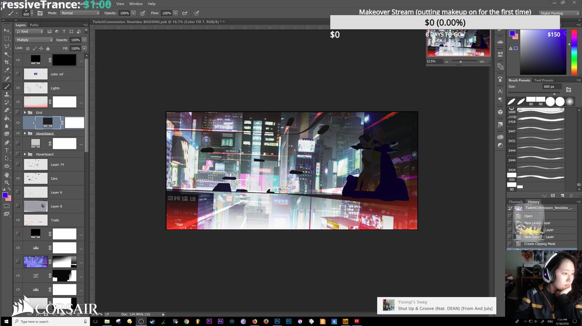Filter layers by pixel layer icon
The height and width of the screenshot is (326, 582).
(49, 31)
